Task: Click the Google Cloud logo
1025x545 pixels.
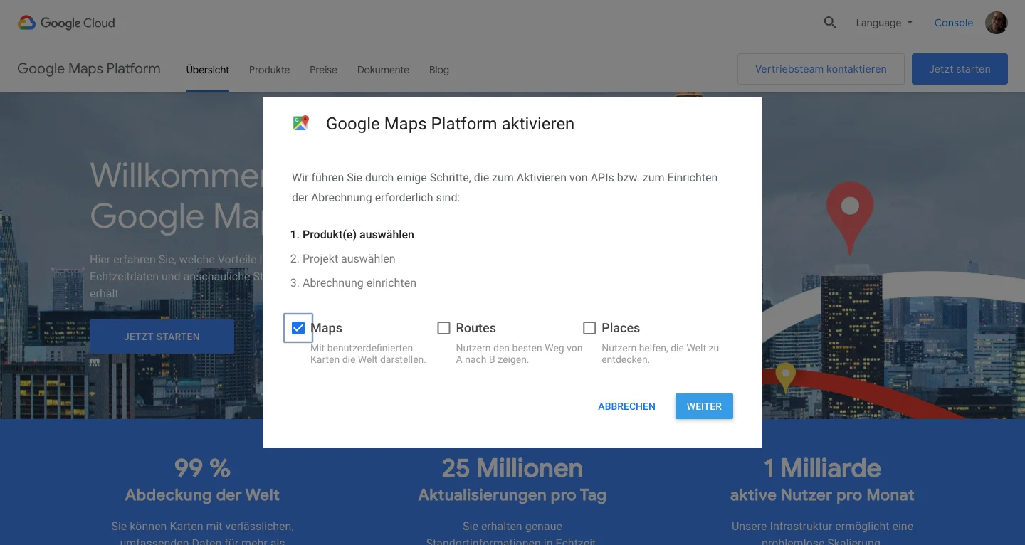Action: tap(66, 23)
